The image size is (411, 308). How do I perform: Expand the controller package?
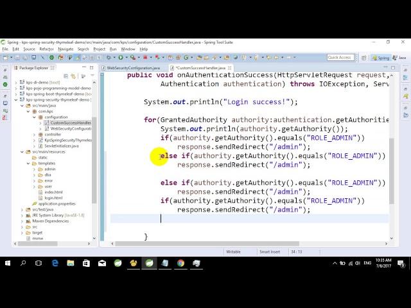tap(34, 134)
